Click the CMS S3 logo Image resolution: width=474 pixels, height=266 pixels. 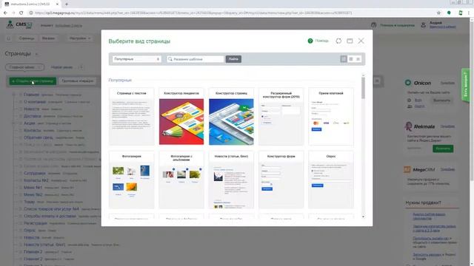tap(19, 24)
